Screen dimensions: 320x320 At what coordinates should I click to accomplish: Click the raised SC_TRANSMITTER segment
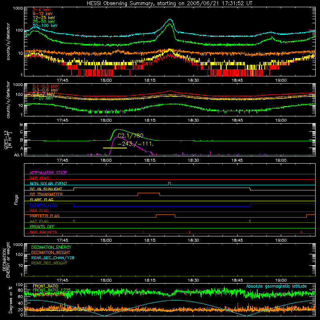(149, 193)
